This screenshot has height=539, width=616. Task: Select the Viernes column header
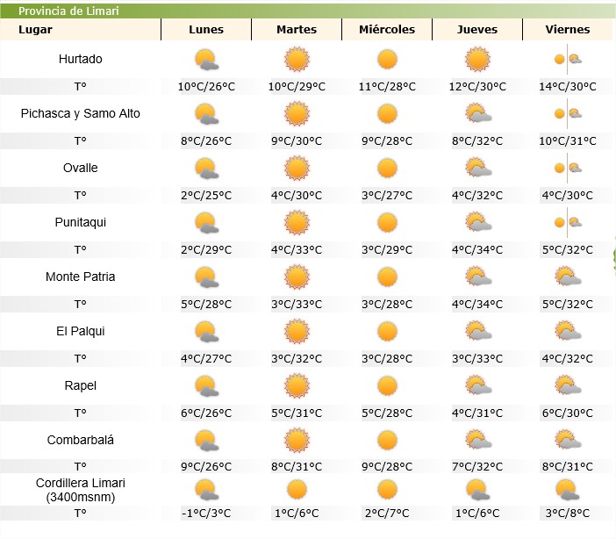568,29
